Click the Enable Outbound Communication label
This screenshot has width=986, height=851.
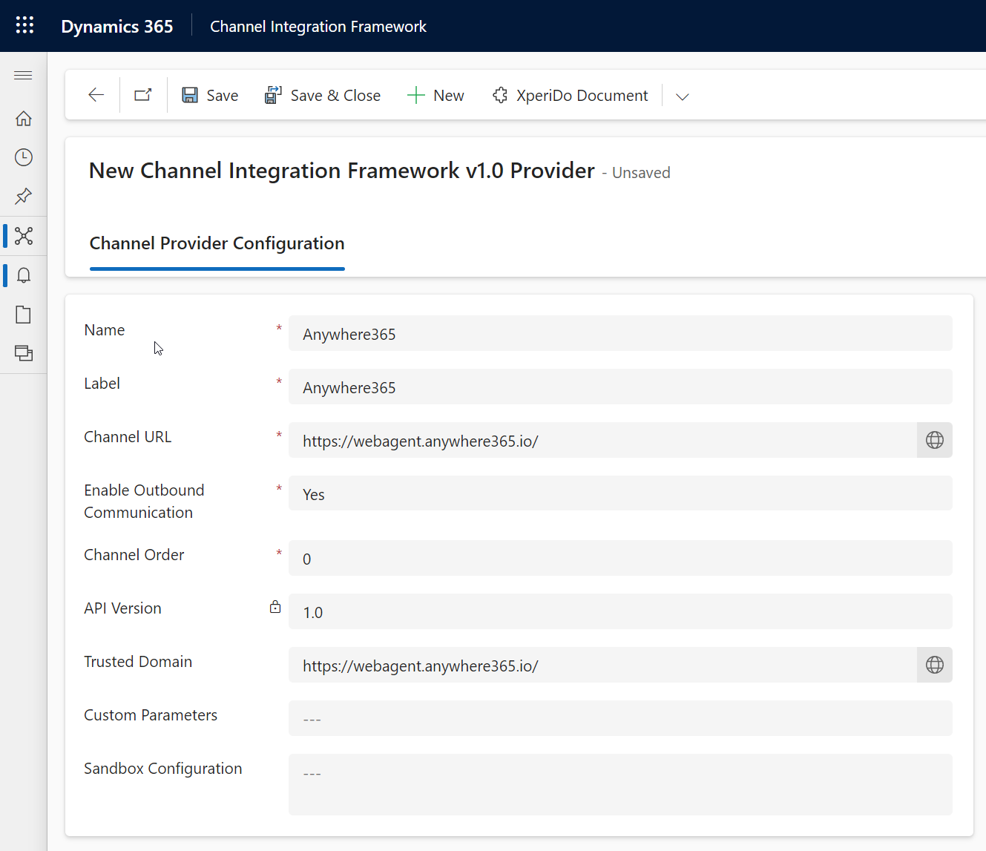[144, 502]
